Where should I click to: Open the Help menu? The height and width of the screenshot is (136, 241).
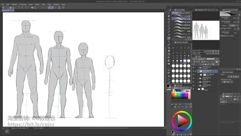tap(63, 4)
